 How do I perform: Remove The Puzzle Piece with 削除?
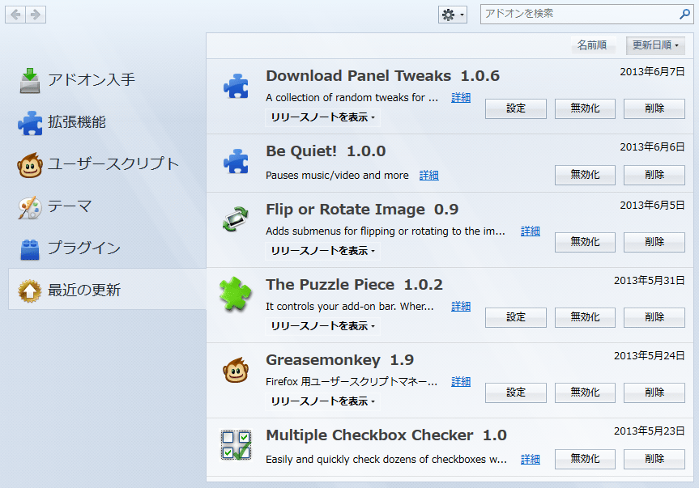coord(654,317)
